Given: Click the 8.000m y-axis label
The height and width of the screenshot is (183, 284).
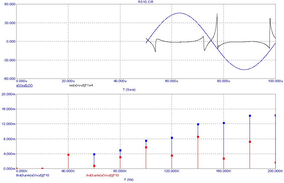Looking at the screenshot, I should (9, 139).
